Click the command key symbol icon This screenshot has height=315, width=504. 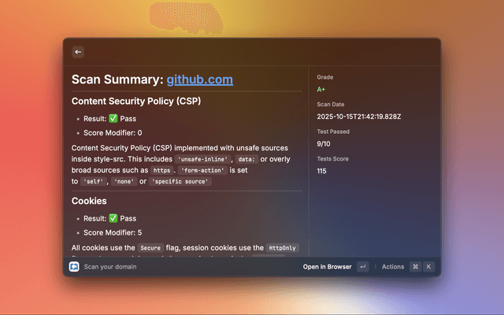(415, 267)
